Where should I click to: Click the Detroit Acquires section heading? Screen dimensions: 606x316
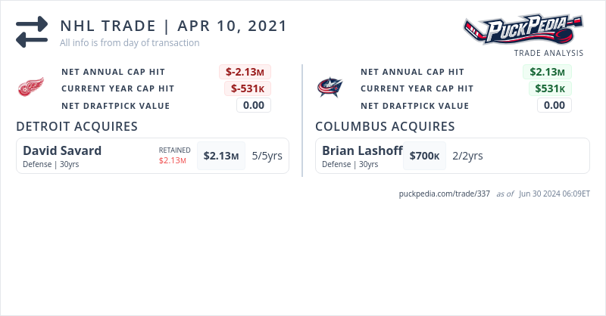click(x=77, y=126)
